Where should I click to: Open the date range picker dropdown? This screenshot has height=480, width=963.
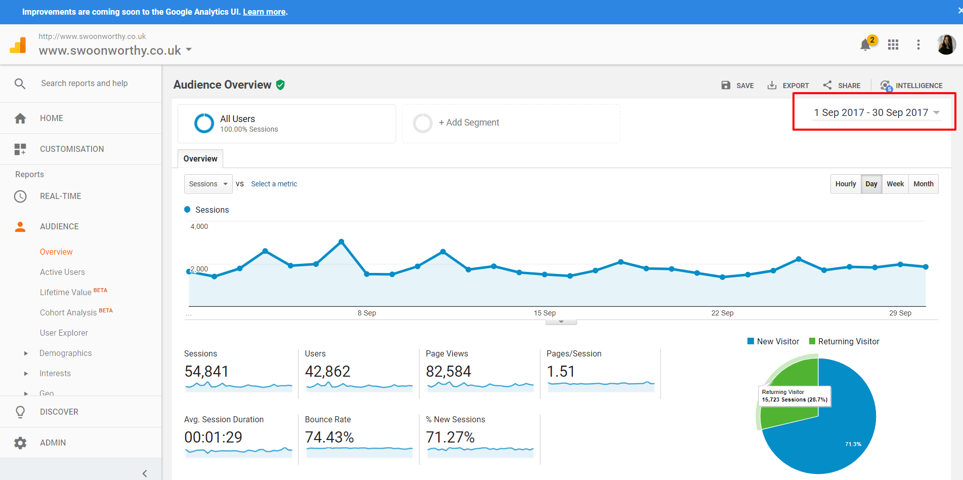pos(876,113)
